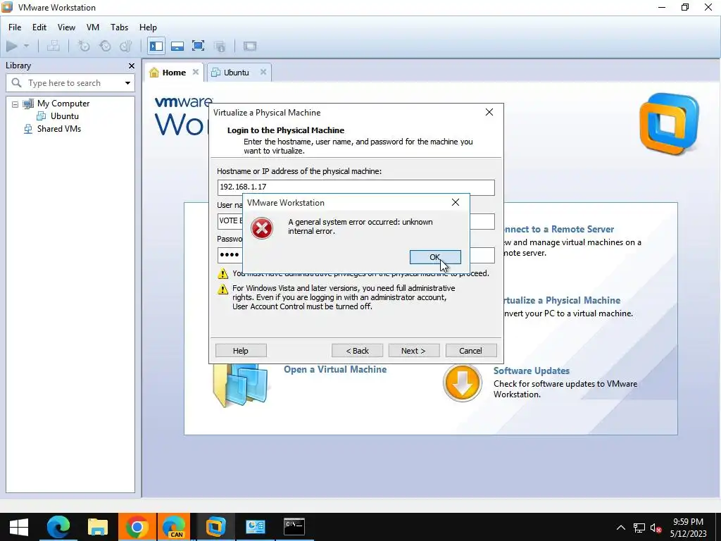The image size is (721, 541).
Task: Click the Revert to Snapshot toolbar icon
Action: (106, 46)
